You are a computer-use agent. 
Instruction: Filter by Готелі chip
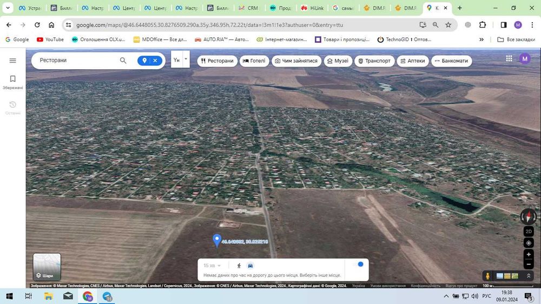(x=254, y=61)
